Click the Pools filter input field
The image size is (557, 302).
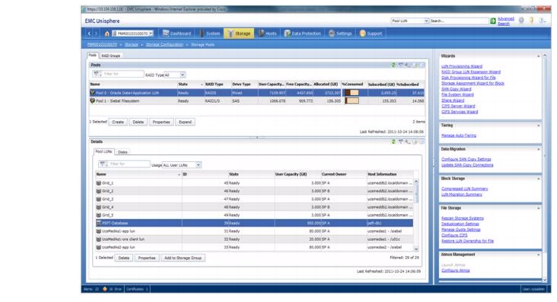[123, 74]
